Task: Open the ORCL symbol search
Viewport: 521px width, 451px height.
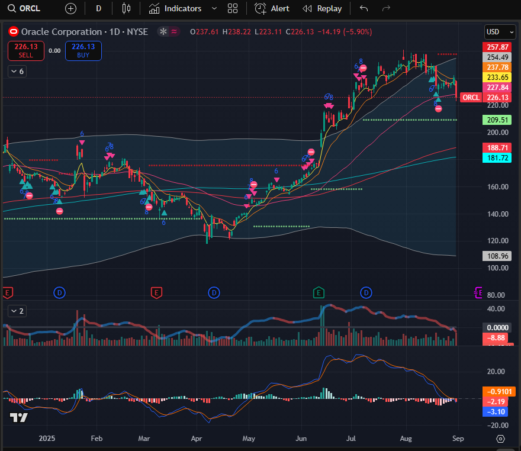Action: (x=24, y=8)
